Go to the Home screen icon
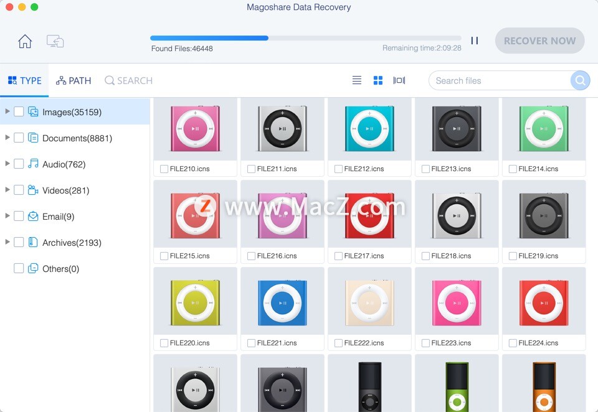Image resolution: width=598 pixels, height=412 pixels. [x=25, y=41]
